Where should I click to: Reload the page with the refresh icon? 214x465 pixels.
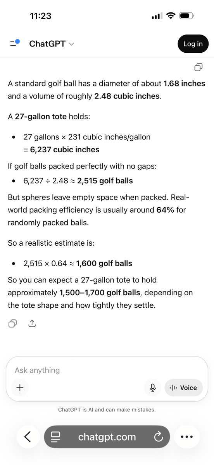[158, 437]
